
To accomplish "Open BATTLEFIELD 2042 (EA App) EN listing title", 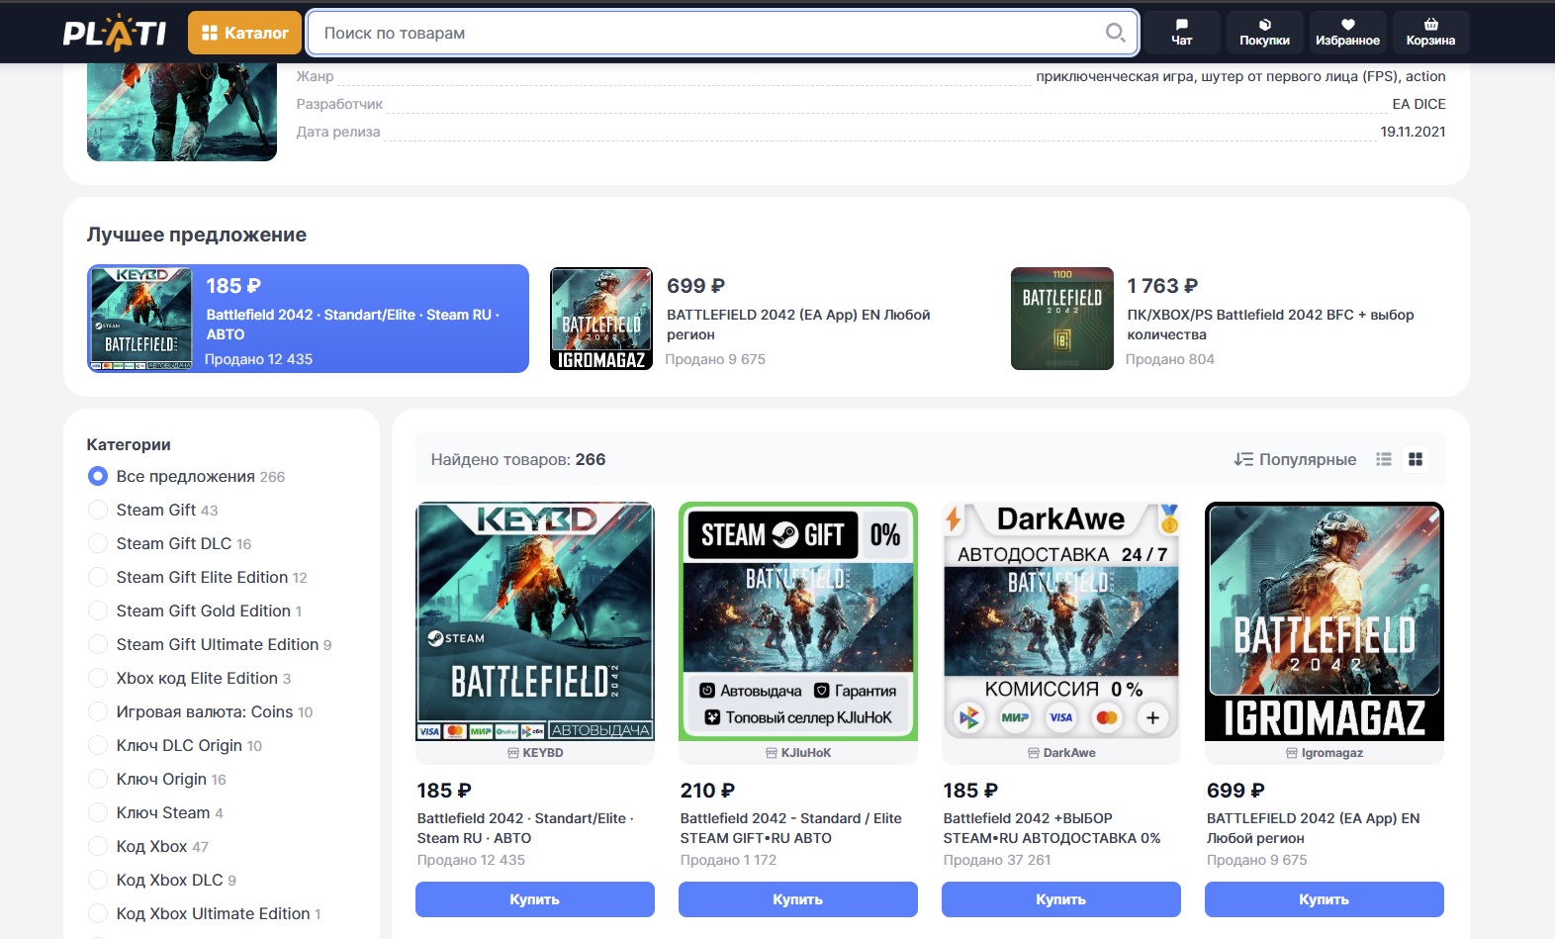I will click(x=1313, y=828).
